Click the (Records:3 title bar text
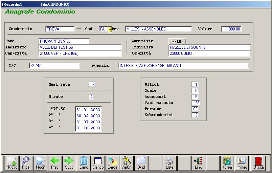The height and width of the screenshot is (173, 272). coord(12,4)
